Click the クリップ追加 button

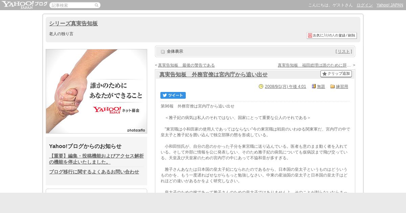[336, 74]
